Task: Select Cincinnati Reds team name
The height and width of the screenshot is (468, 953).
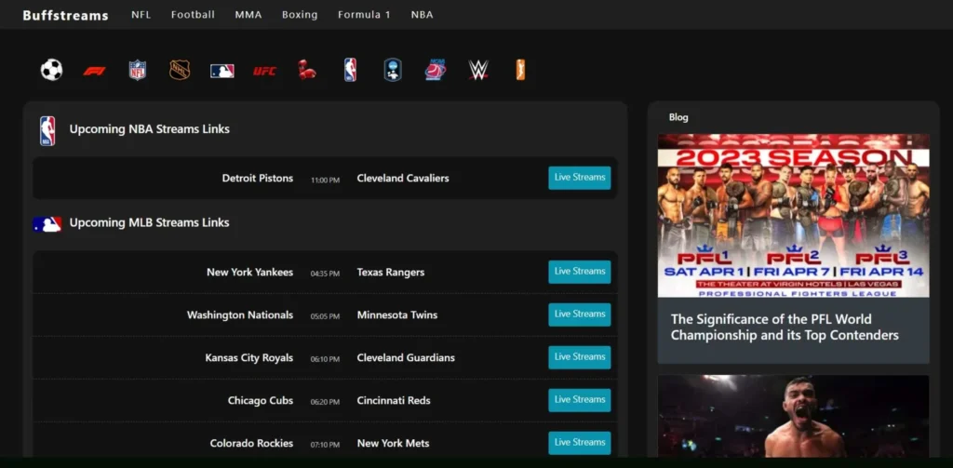Action: (x=394, y=400)
